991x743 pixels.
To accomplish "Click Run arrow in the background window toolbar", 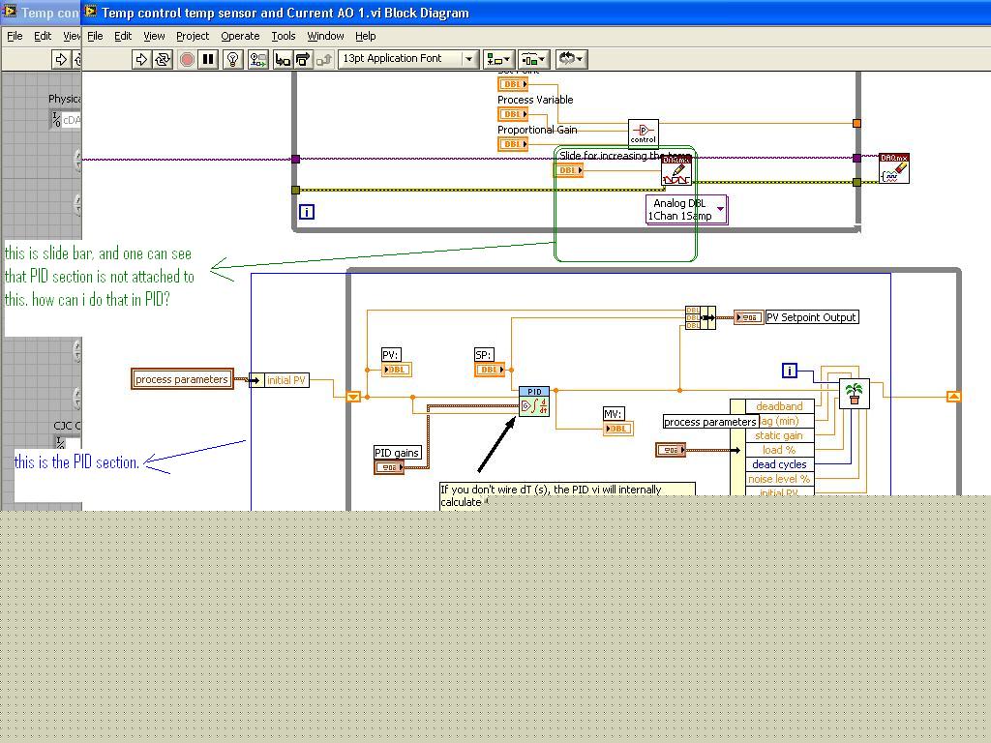I will point(61,59).
